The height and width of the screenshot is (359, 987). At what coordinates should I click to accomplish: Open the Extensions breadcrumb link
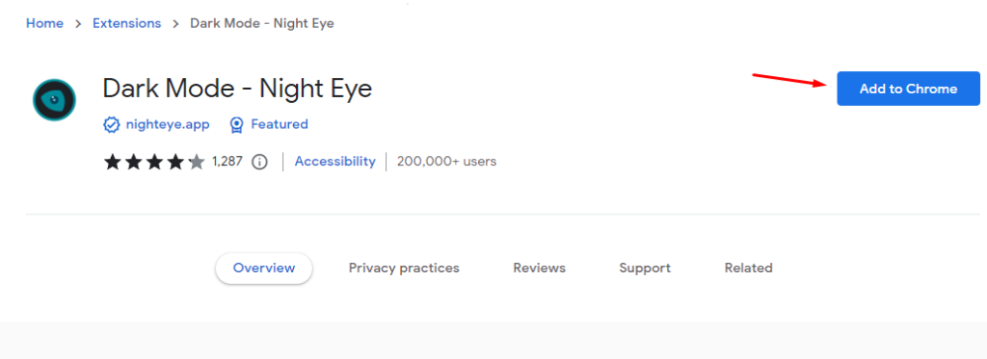[126, 23]
